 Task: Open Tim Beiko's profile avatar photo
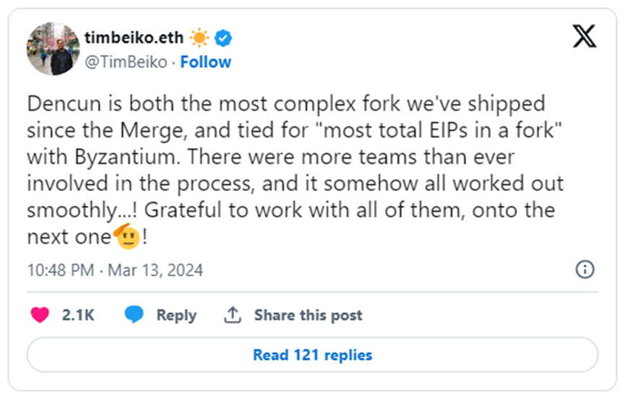(53, 49)
